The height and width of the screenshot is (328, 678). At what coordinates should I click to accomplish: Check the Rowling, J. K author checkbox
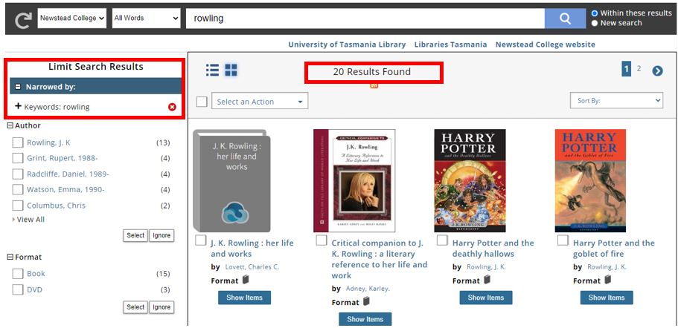[18, 142]
